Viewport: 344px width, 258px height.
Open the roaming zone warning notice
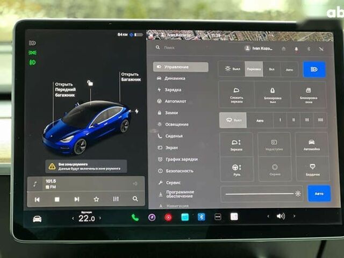click(86, 167)
